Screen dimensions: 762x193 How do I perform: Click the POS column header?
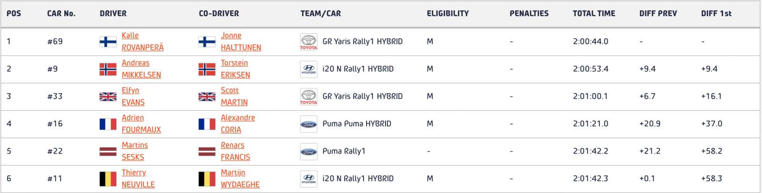pyautogui.click(x=14, y=13)
